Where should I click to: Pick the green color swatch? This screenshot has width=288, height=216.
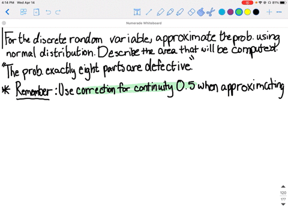[239, 12]
